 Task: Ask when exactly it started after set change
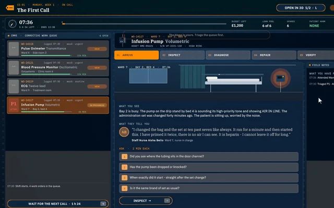[209, 178]
